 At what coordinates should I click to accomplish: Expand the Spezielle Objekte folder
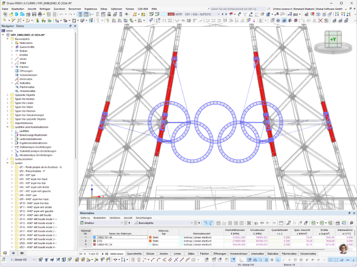click(x=7, y=95)
